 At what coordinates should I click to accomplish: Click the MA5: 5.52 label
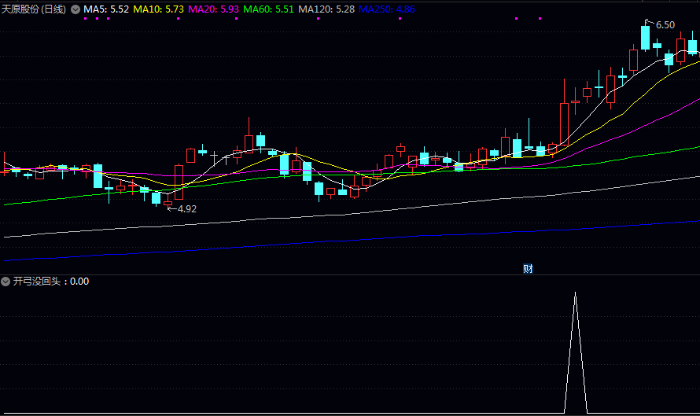tap(106, 9)
